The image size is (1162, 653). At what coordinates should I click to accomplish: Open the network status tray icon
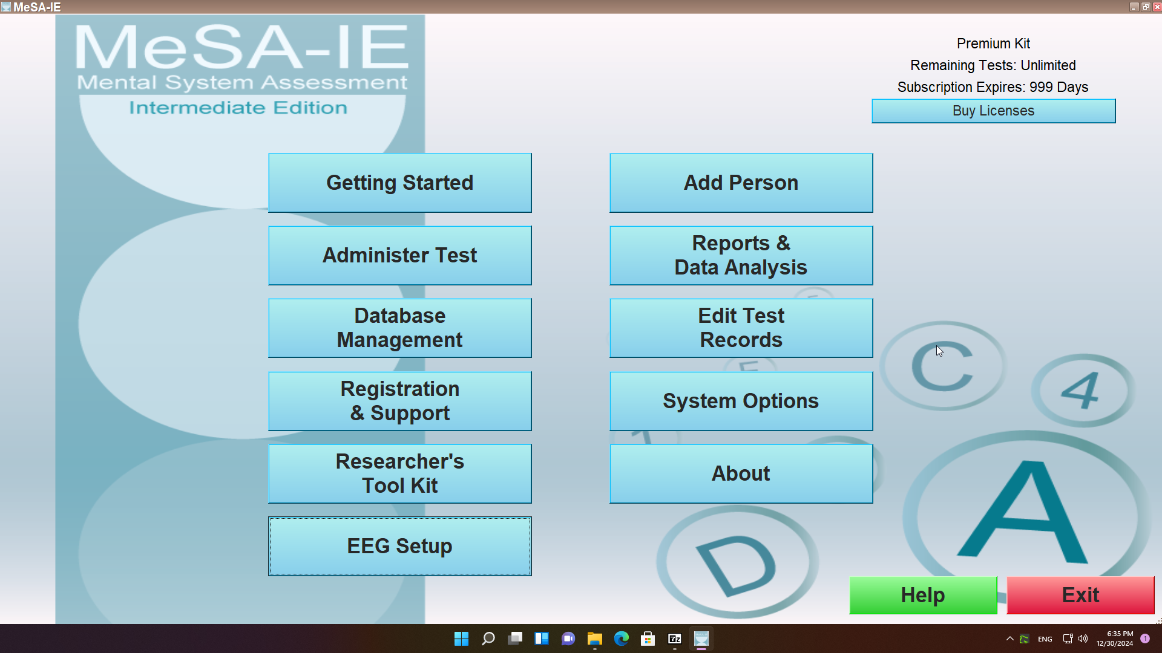pyautogui.click(x=1068, y=638)
